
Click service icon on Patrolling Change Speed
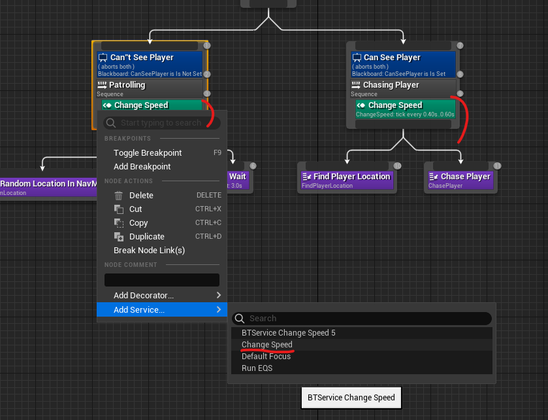[107, 105]
